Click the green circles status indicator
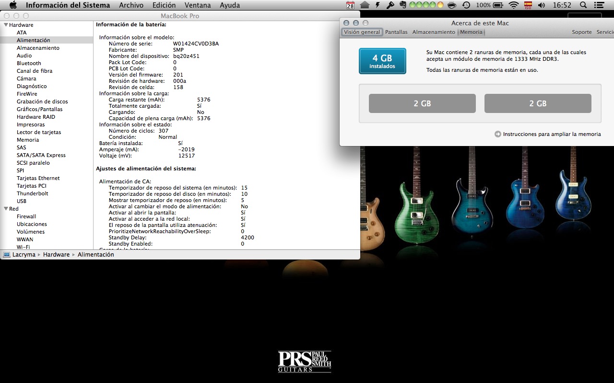614x383 pixels. pyautogui.click(x=427, y=5)
